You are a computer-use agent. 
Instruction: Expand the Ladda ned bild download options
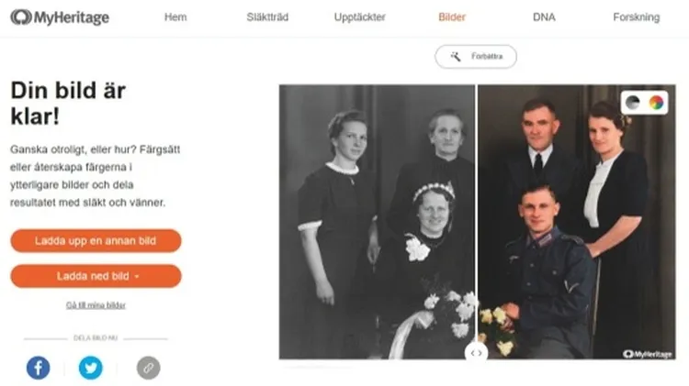(96, 276)
